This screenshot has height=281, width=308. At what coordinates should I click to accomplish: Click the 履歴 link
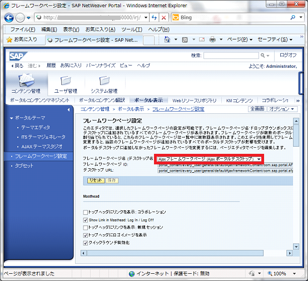pos(51,66)
